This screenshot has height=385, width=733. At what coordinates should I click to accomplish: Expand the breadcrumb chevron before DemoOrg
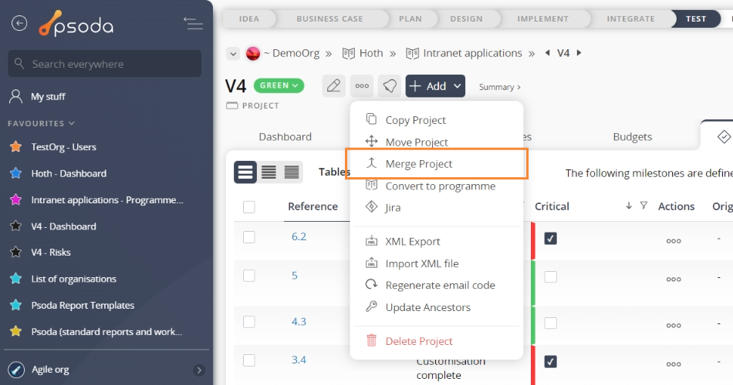[x=232, y=53]
